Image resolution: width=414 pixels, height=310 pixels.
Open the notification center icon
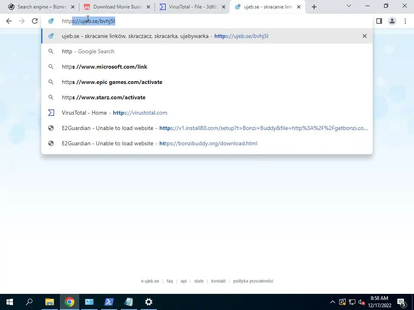pos(401,302)
